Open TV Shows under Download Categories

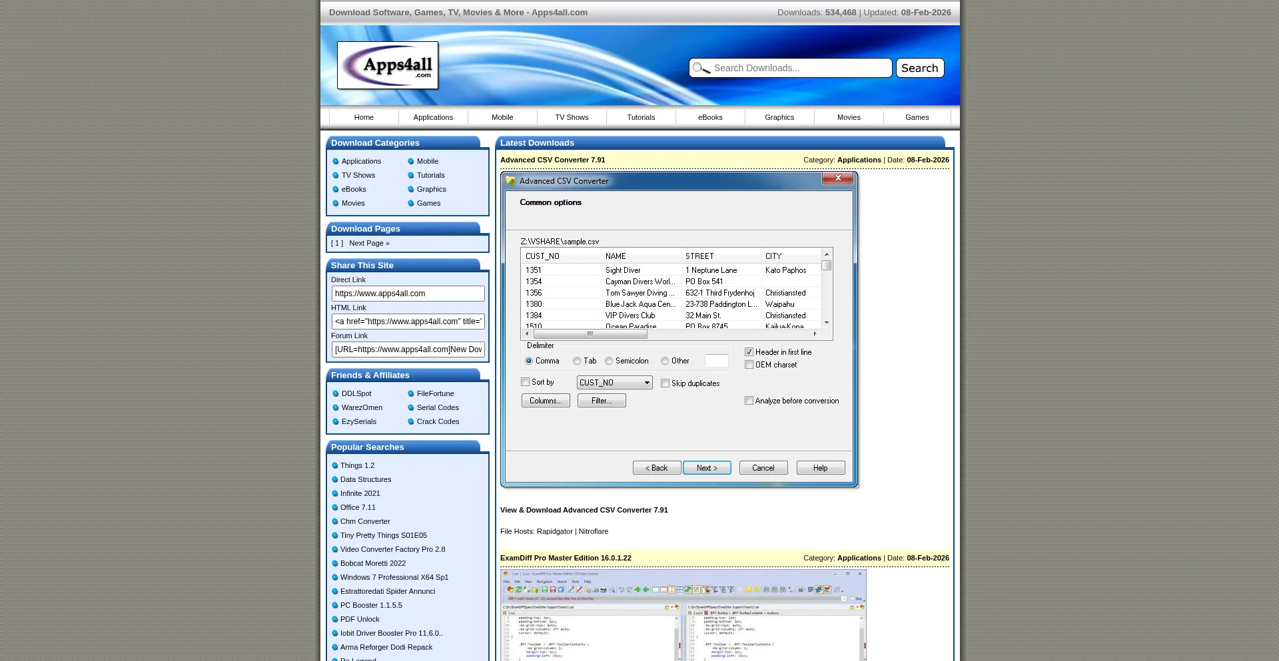358,175
